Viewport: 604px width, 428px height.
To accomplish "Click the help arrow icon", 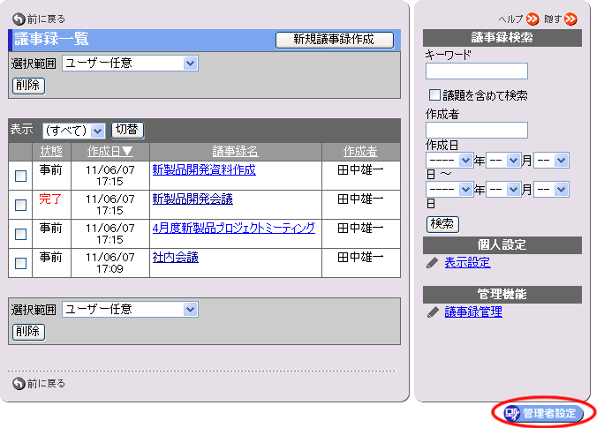I will click(532, 19).
